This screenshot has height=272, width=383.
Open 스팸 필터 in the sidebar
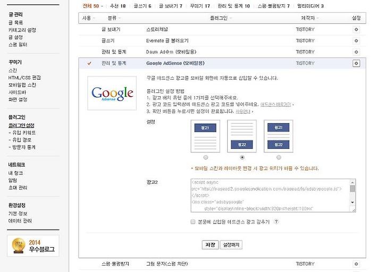point(18,45)
